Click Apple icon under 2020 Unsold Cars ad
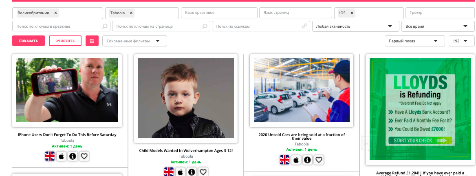476x176 pixels. [x=296, y=160]
